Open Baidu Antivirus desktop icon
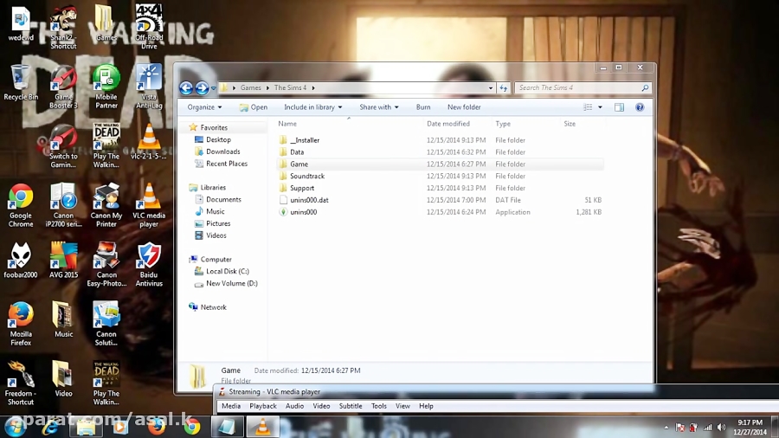This screenshot has width=779, height=438. tap(149, 265)
